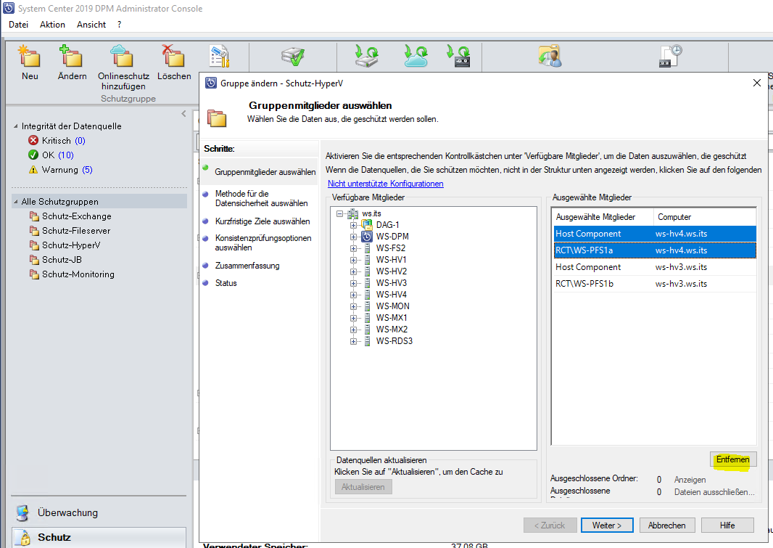Click the checklist with wrench toolbar icon

[x=219, y=56]
